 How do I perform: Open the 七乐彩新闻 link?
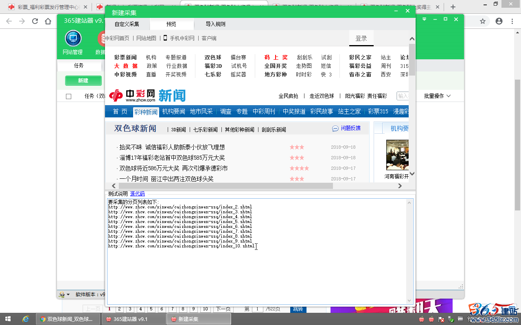(x=205, y=130)
